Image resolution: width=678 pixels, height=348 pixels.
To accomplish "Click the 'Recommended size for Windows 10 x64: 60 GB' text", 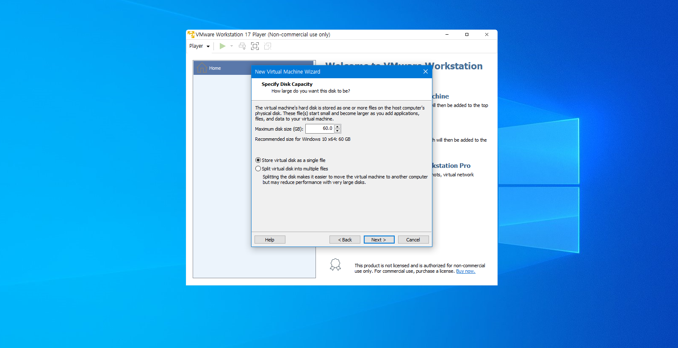I will [x=303, y=139].
